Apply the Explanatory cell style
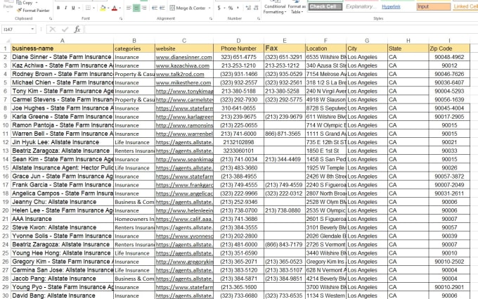478x299 pixels. tap(361, 6)
